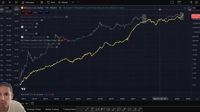
Task: Select the comment bubble tool
Action: click(129, 109)
